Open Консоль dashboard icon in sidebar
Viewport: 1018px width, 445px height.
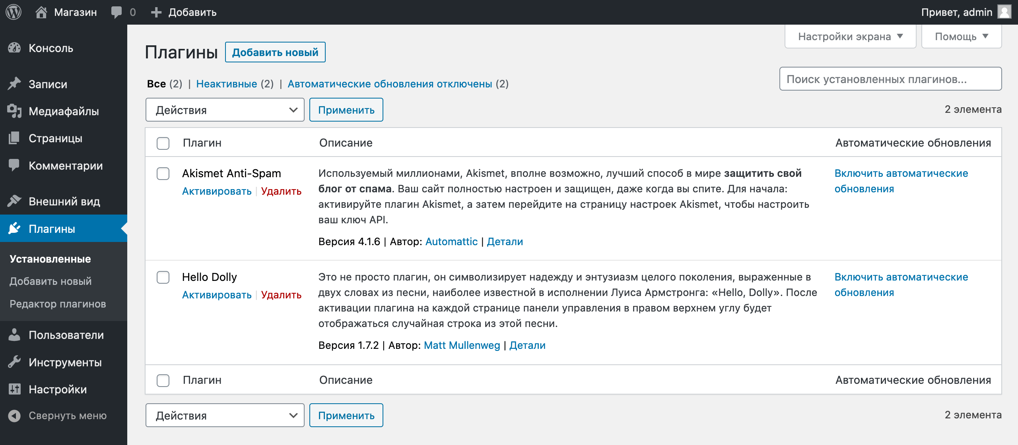(14, 48)
